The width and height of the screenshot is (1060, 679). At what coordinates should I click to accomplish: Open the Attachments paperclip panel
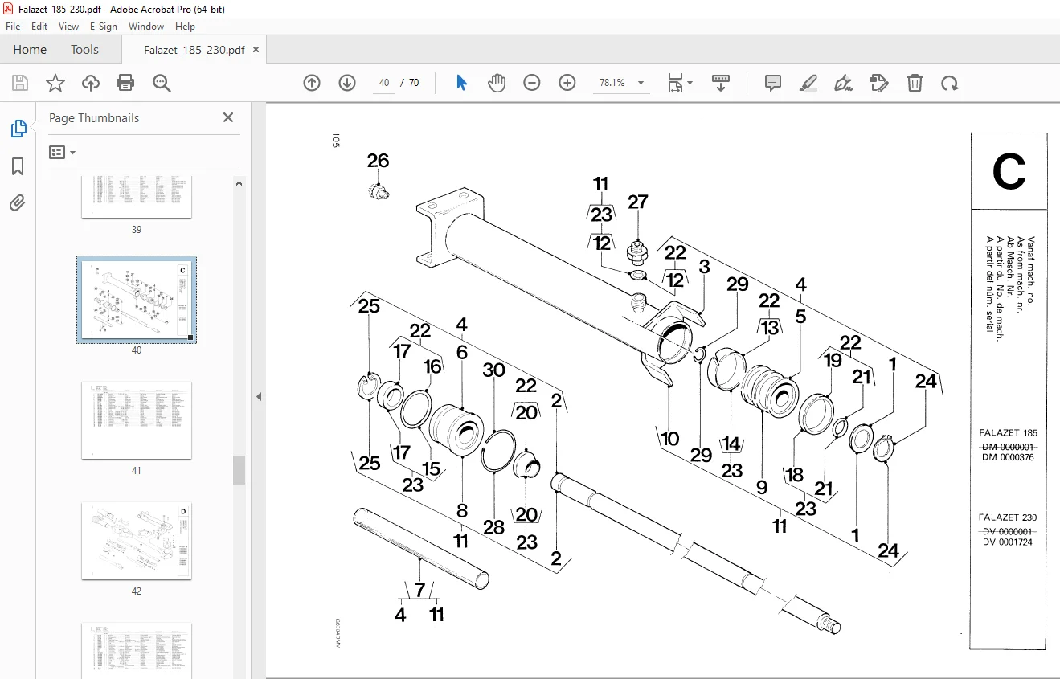click(18, 203)
